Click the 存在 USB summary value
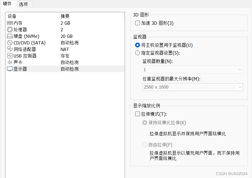 65,56
